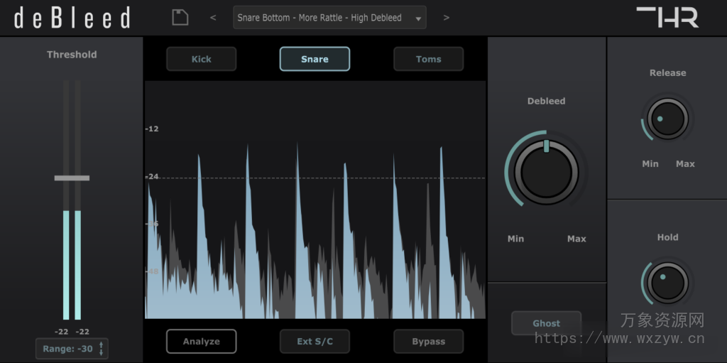This screenshot has width=727, height=363.
Task: Switch to the Toms mode
Action: (428, 59)
